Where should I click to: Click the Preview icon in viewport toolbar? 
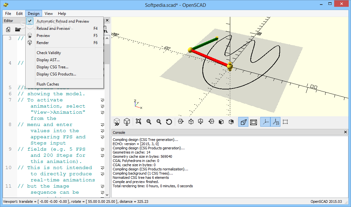pos(117,122)
